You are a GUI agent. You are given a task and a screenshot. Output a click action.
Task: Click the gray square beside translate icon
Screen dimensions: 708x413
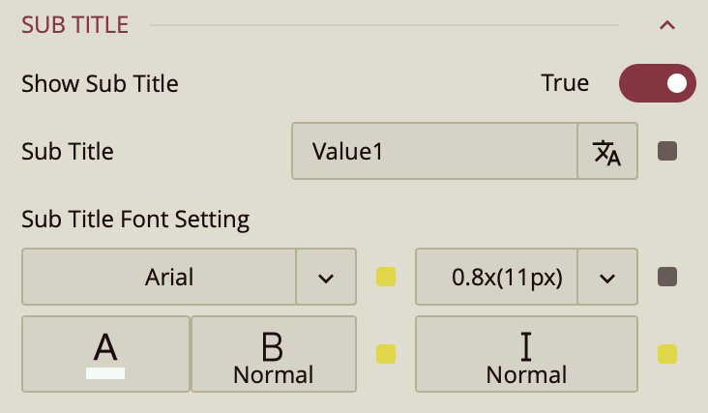point(667,151)
